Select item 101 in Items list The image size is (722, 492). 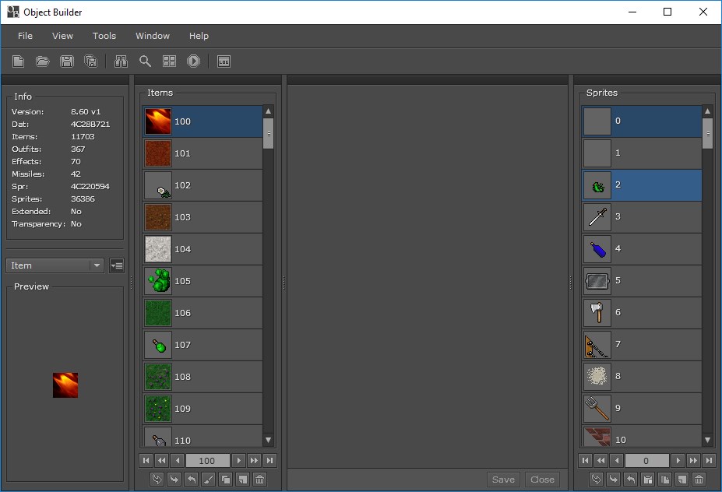pos(203,153)
